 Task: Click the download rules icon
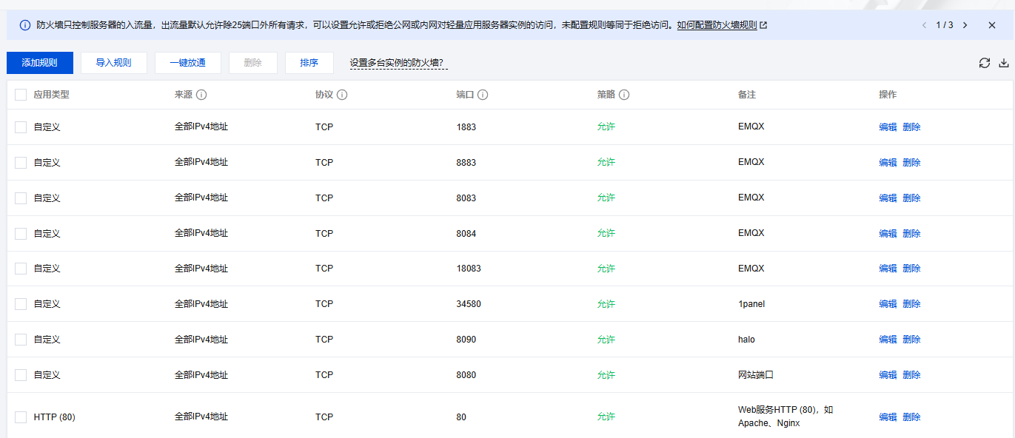point(1004,63)
